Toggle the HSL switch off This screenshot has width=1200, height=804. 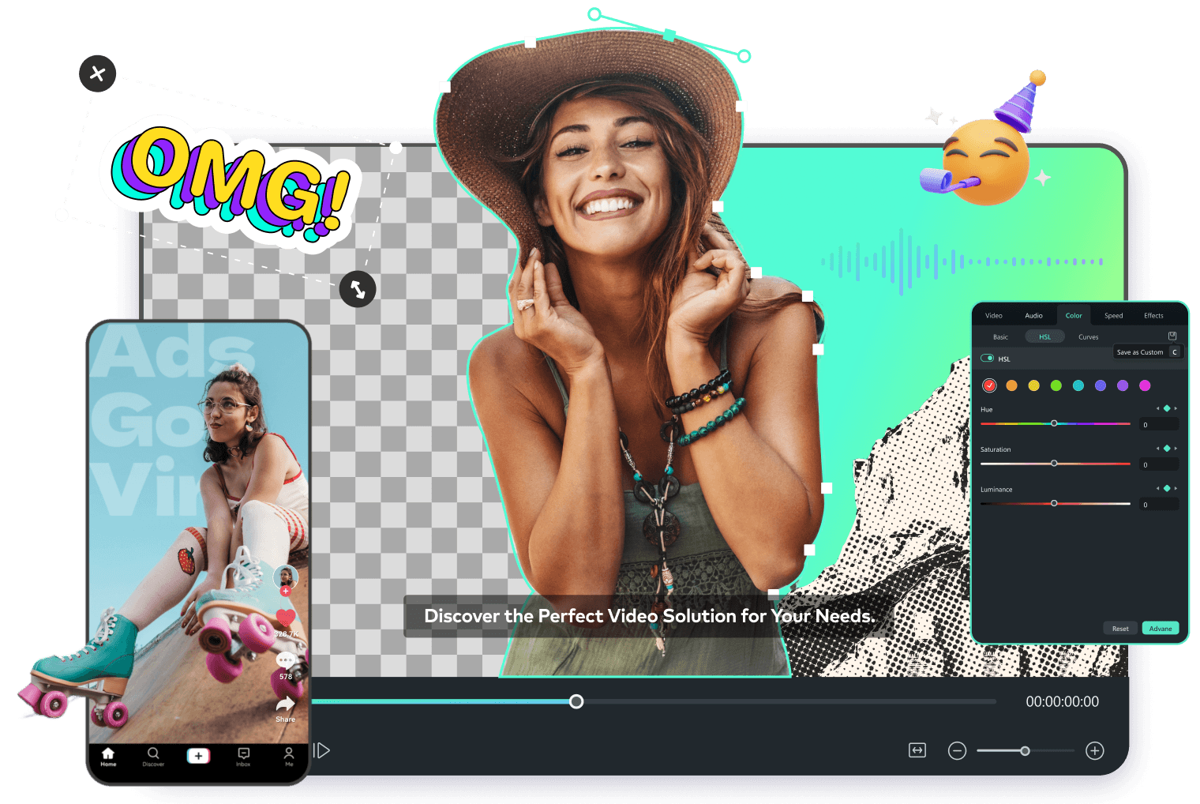click(x=987, y=358)
